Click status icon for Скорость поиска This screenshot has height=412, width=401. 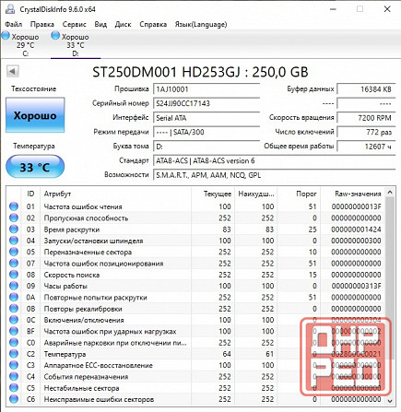[x=14, y=275]
